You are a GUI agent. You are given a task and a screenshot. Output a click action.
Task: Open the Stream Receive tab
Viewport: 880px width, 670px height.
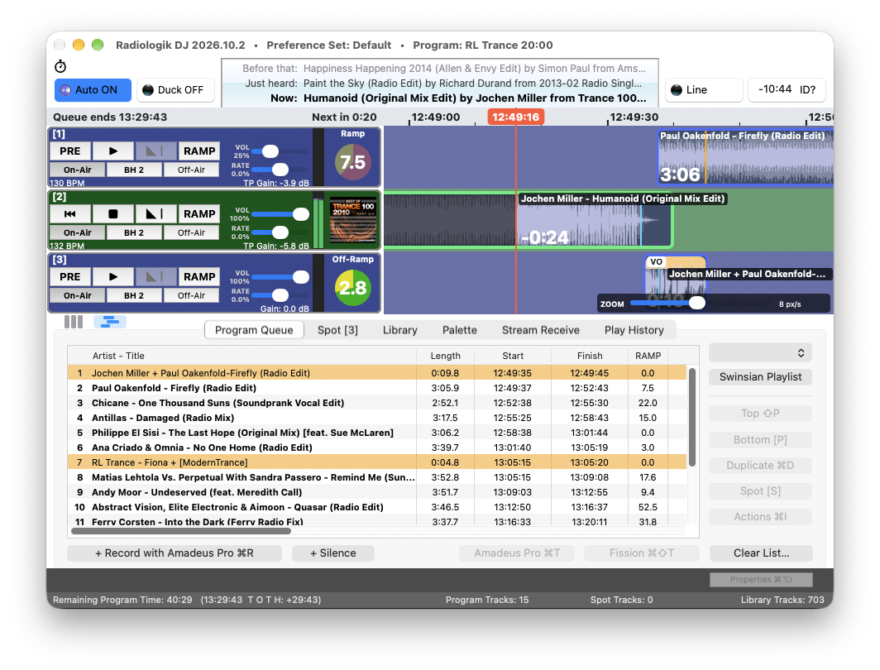click(x=540, y=330)
